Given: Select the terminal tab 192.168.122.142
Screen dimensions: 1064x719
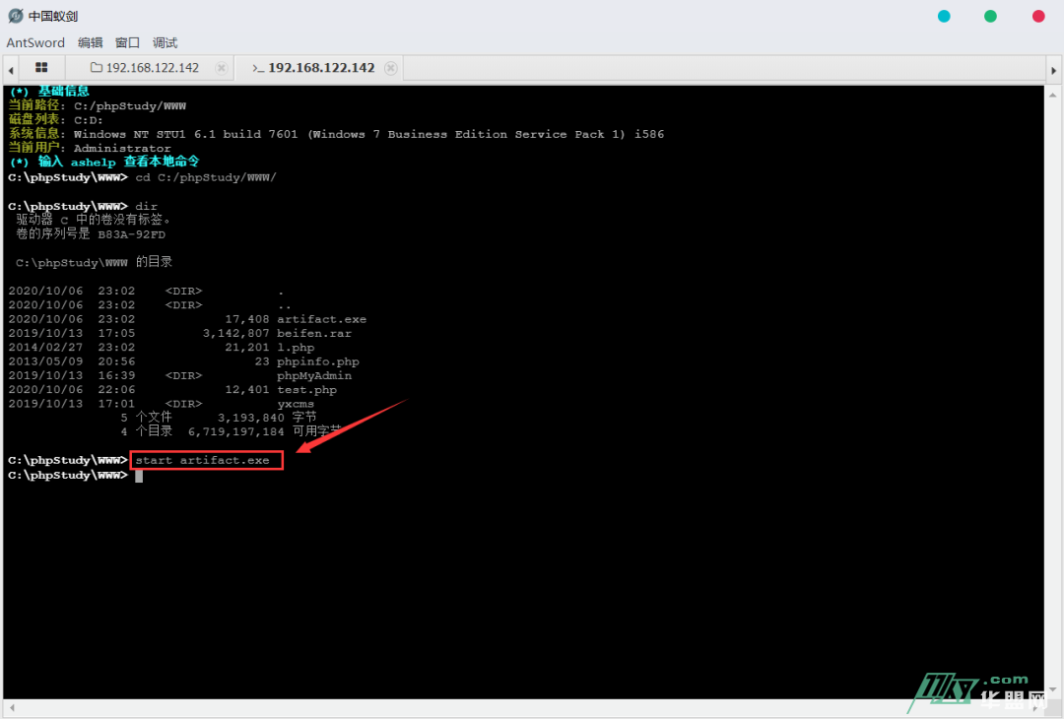Looking at the screenshot, I should tap(313, 68).
